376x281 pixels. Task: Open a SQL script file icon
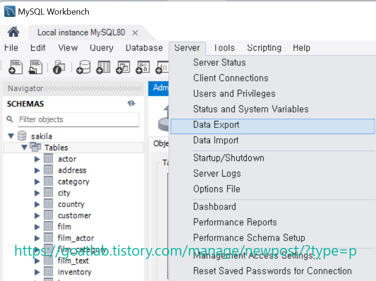pyautogui.click(x=35, y=67)
